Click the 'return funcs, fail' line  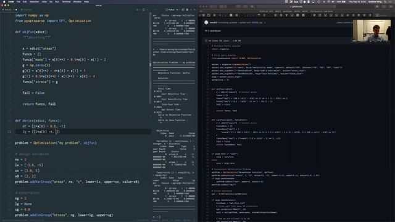tap(39, 104)
